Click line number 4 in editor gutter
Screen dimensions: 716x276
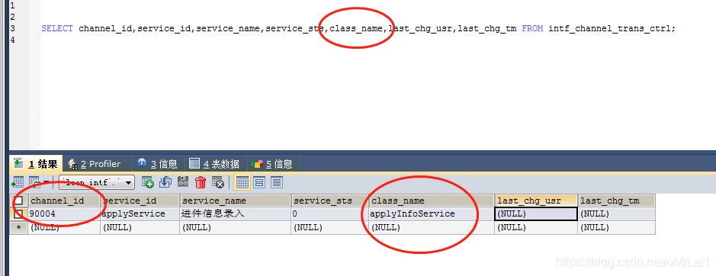12,40
